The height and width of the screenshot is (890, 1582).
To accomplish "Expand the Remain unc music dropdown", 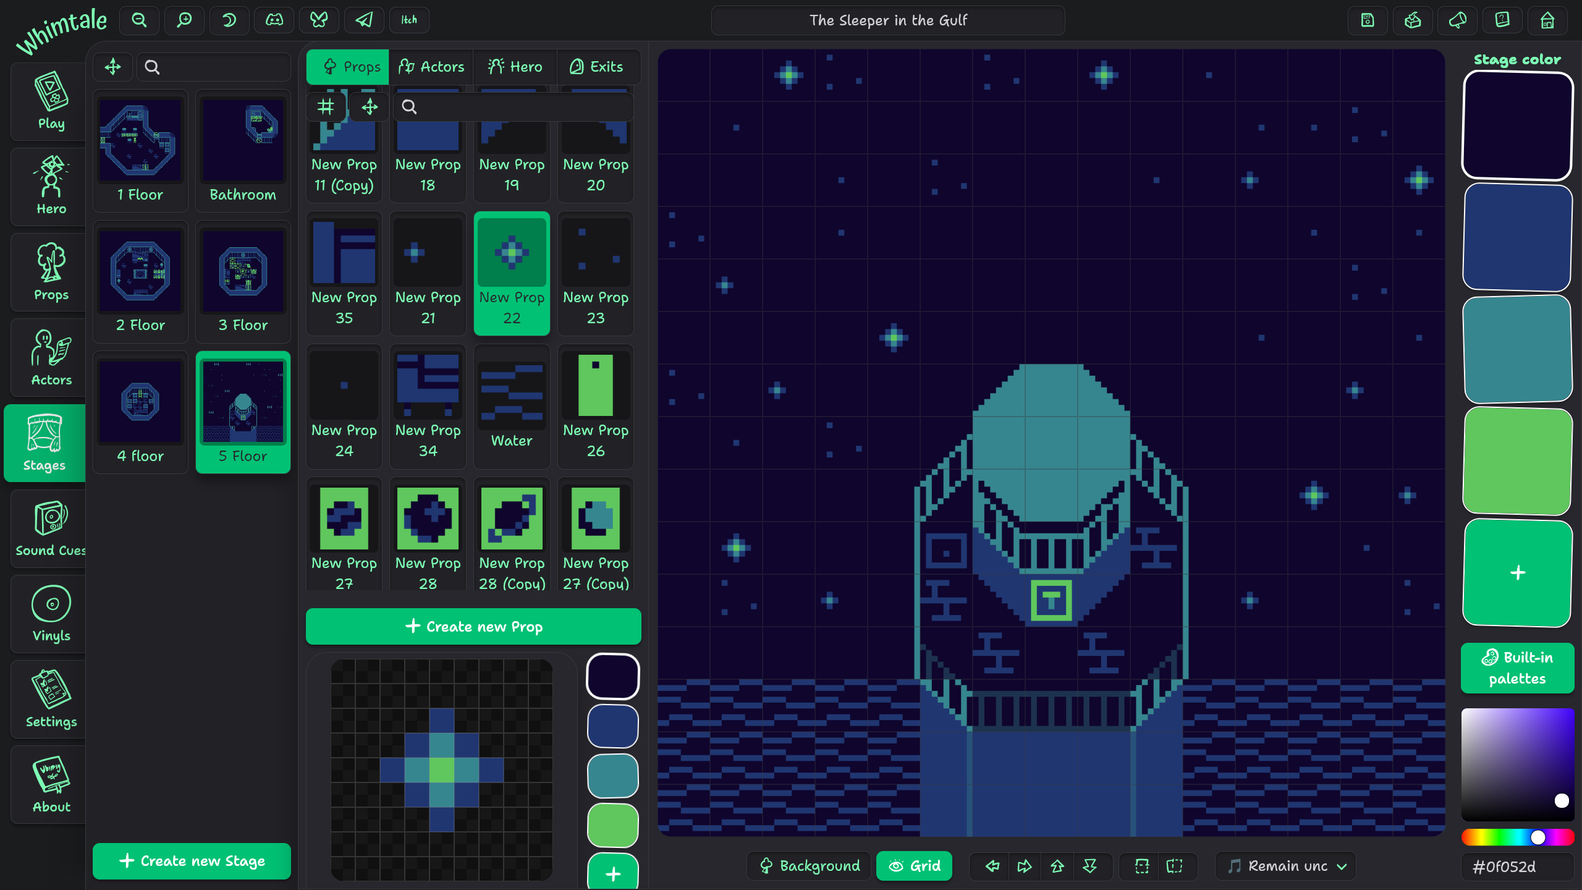I will coord(1287,866).
